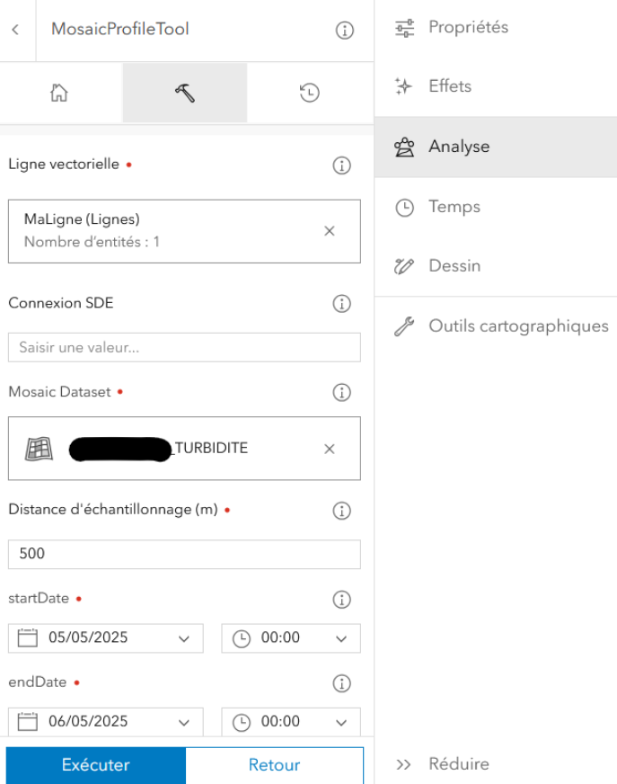Open the startDate calendar dropdown

pos(105,638)
